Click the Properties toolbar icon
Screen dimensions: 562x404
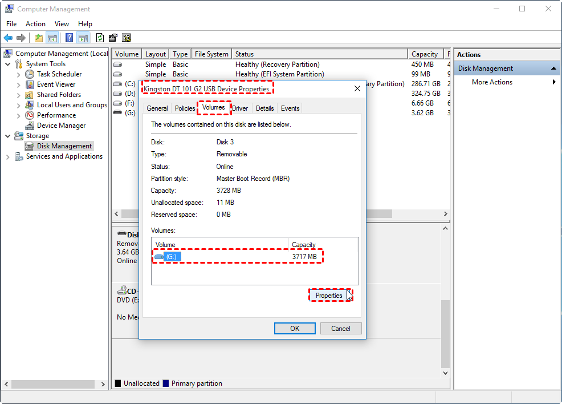[x=113, y=38]
